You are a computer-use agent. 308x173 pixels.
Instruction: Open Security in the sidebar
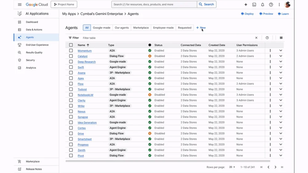coord(30,60)
